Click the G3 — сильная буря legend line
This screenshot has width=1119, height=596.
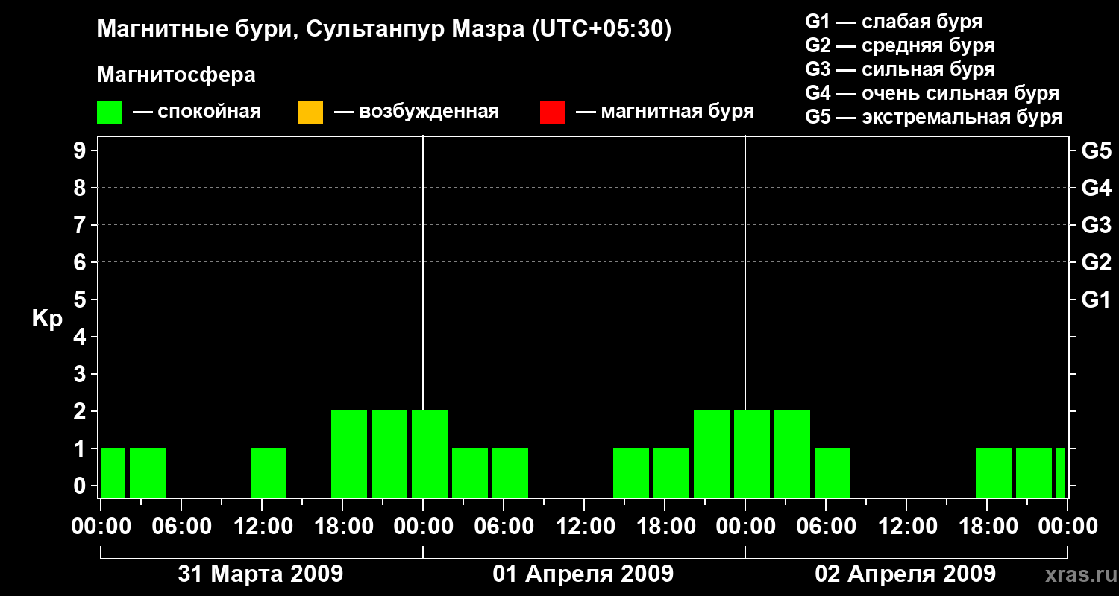coord(900,69)
